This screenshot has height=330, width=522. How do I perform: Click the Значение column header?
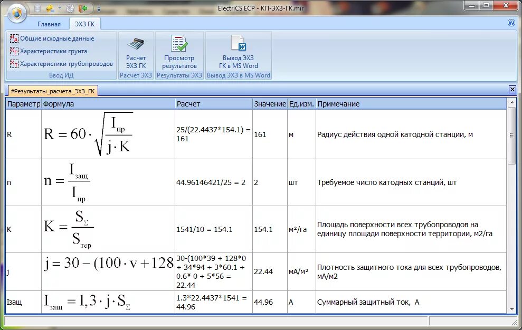click(x=270, y=104)
